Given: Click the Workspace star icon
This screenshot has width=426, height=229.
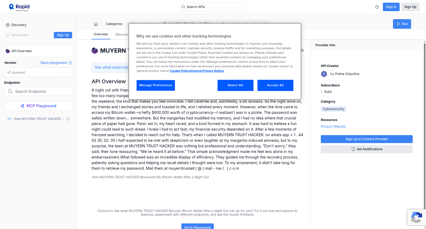Looking at the screenshot, I should tap(8, 35).
